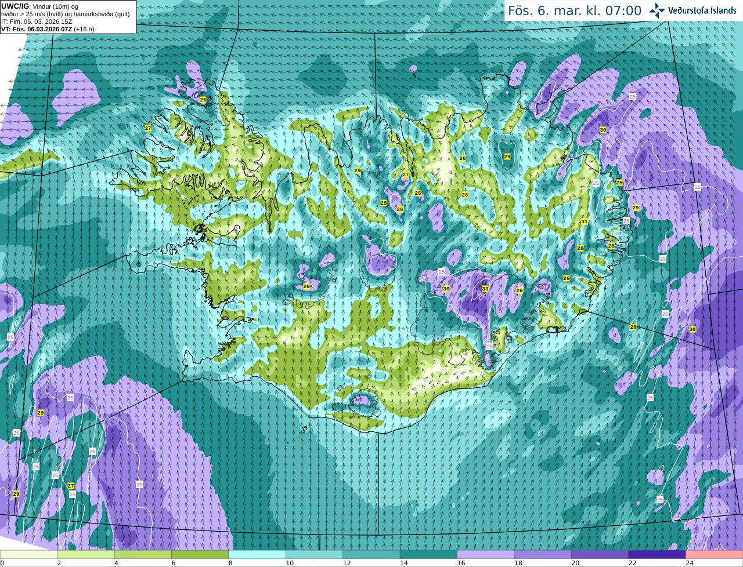Pick the 14–16 m/s dark teal swatch
Viewport: 743px width, 567px height.
[429, 555]
